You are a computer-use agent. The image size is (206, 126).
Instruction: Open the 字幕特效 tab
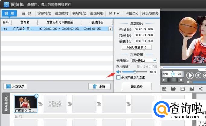point(44,13)
